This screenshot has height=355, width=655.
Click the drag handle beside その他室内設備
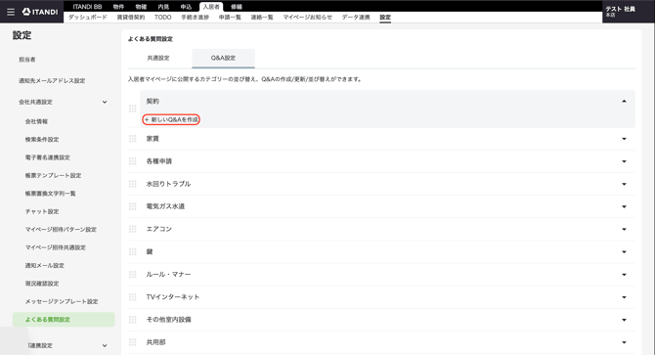coord(132,320)
